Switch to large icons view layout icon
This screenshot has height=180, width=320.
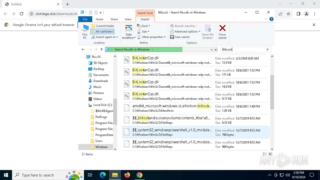[270, 154]
